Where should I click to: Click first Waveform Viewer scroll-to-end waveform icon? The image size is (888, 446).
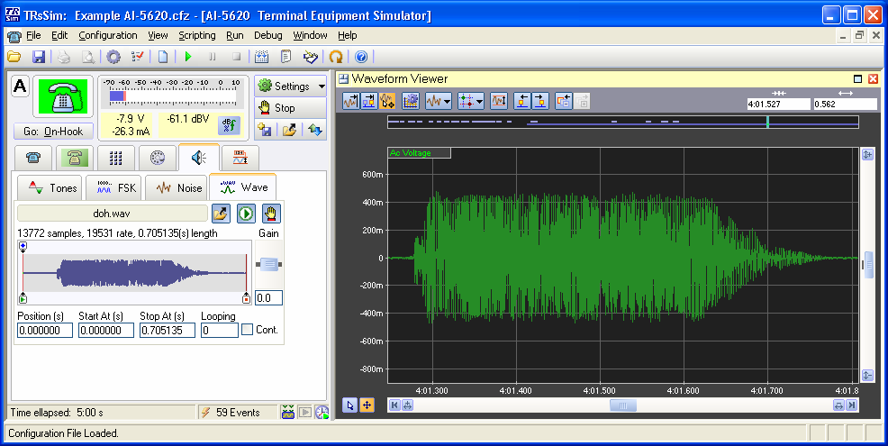350,102
